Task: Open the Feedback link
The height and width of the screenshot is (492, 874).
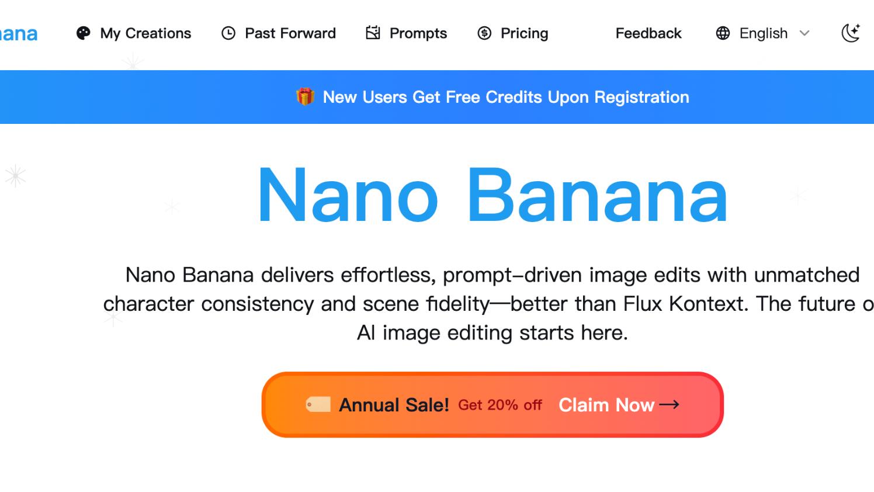Action: 648,33
